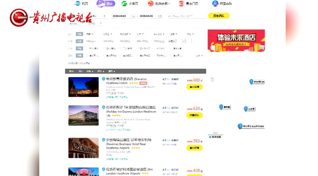The width and height of the screenshot is (318, 176).
Task: Select the topmost map pin on the map
Action: pos(251,81)
